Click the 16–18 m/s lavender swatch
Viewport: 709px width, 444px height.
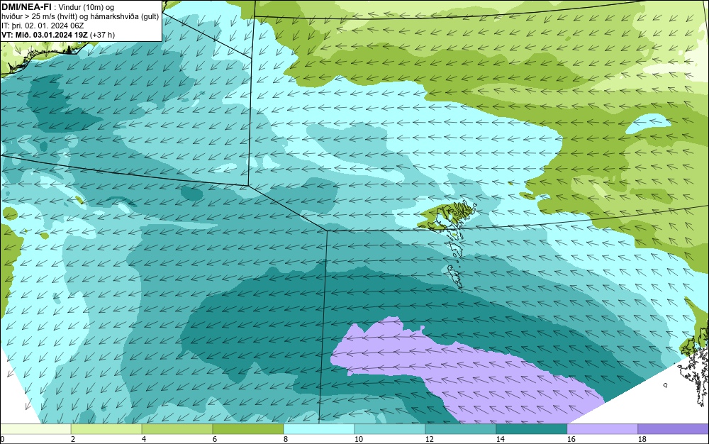602,429
